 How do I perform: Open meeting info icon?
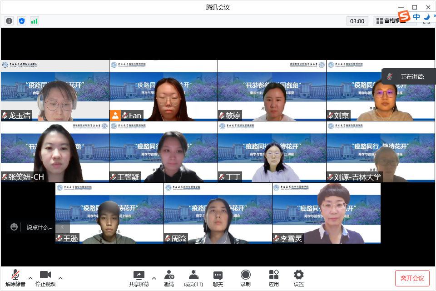(x=9, y=21)
